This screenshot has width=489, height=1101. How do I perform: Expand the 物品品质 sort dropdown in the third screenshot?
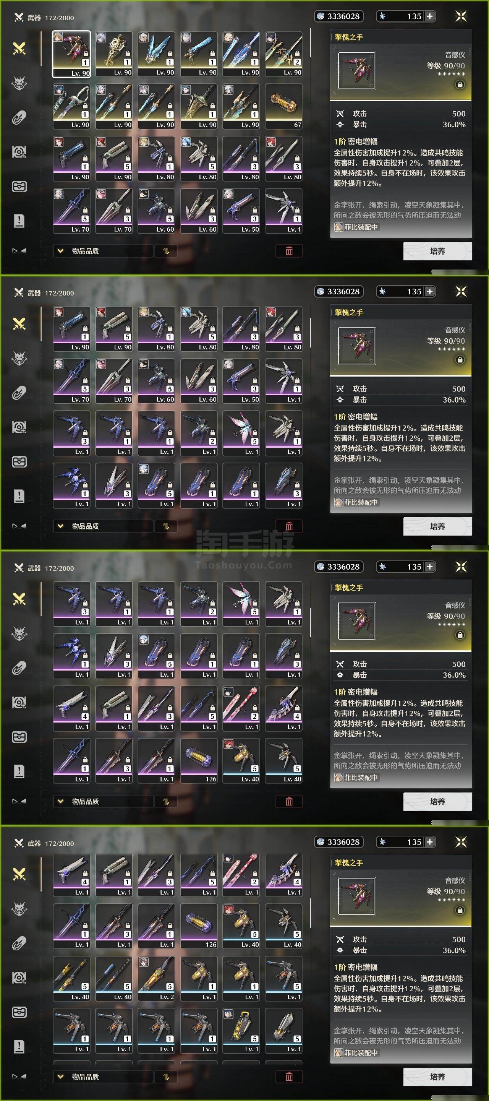click(x=103, y=801)
